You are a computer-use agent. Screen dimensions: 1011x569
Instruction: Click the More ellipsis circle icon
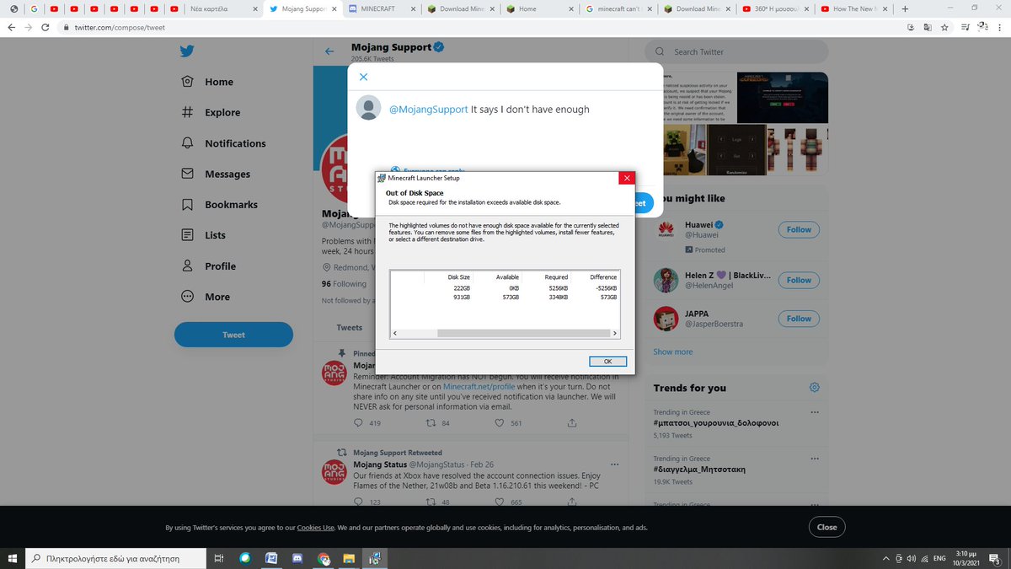pyautogui.click(x=188, y=297)
